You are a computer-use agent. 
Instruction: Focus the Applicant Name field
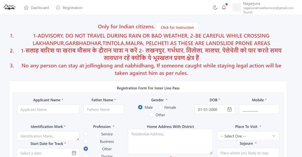(x=48, y=110)
